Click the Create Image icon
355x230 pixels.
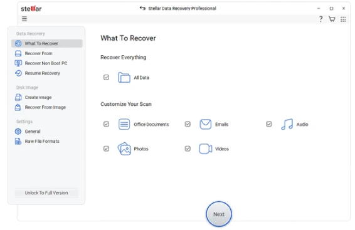pos(18,97)
